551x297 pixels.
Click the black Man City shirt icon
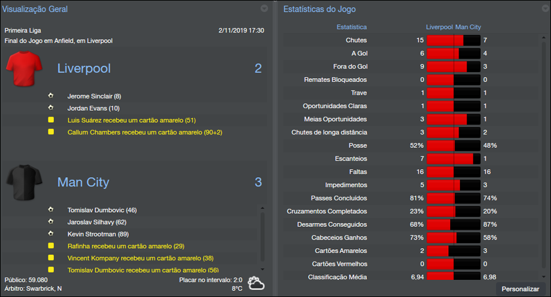click(24, 182)
